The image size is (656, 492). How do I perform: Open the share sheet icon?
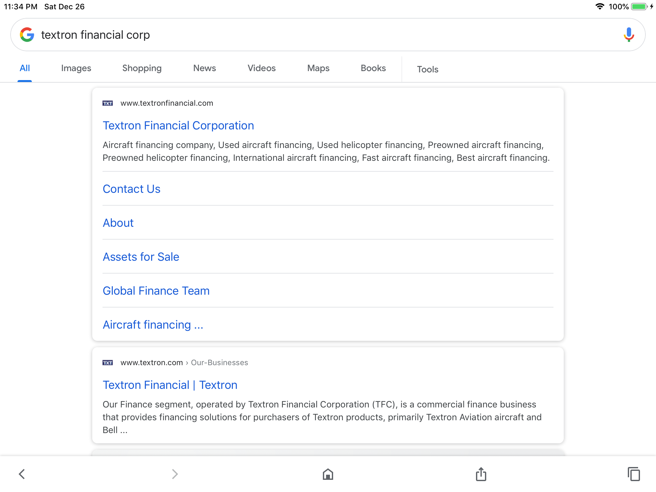pyautogui.click(x=481, y=474)
